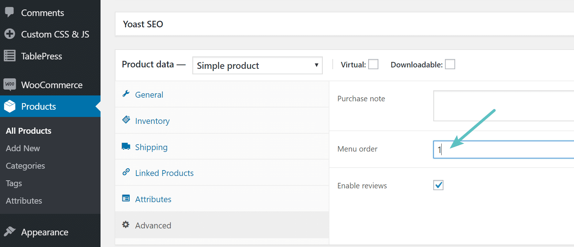Select the Attributes product data tab
This screenshot has height=247, width=574.
[x=153, y=199]
